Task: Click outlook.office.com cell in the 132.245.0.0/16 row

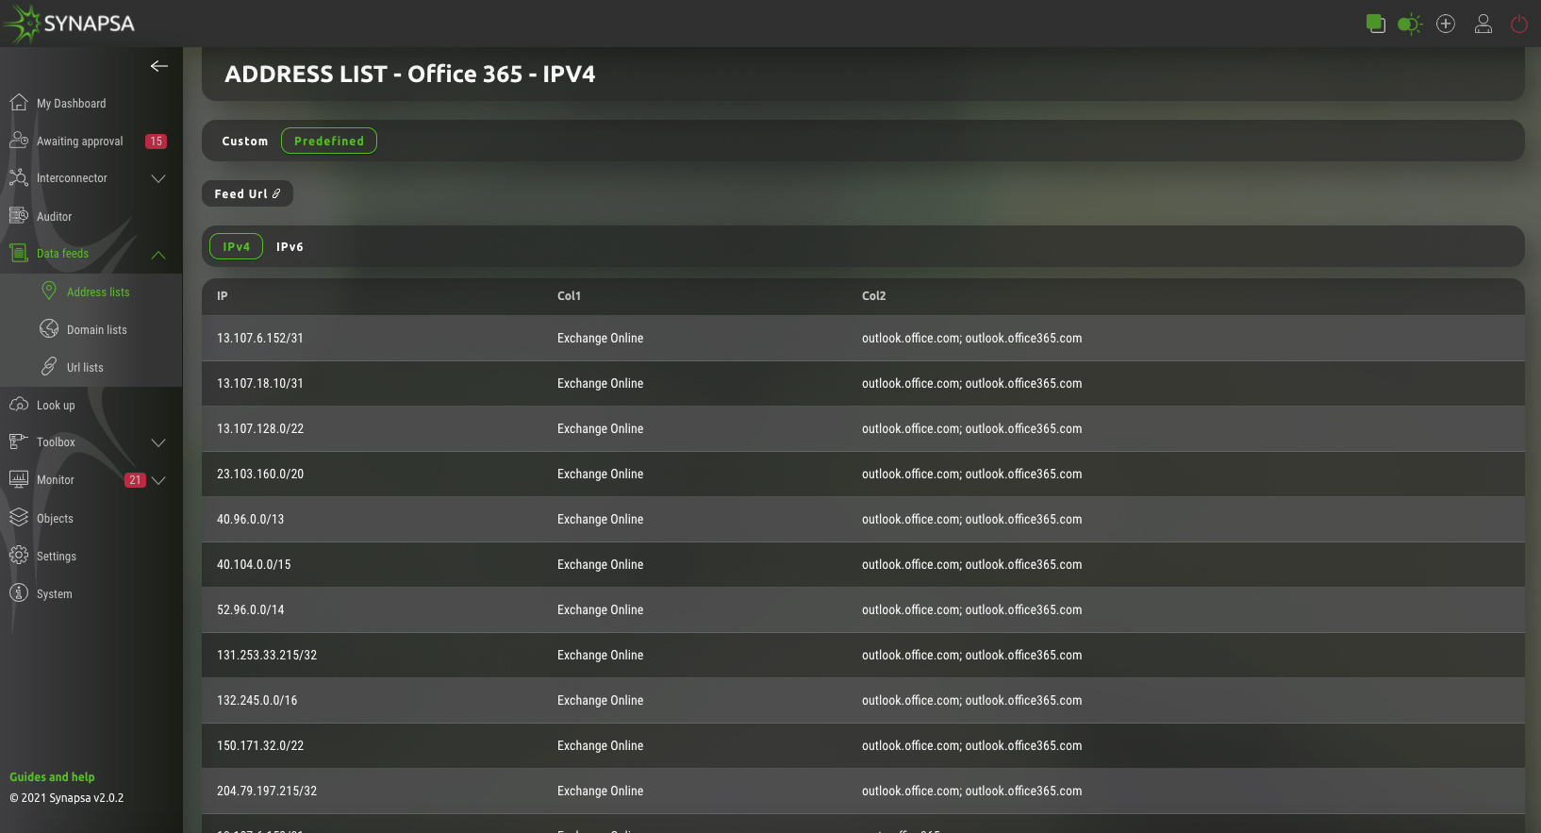Action: (971, 701)
